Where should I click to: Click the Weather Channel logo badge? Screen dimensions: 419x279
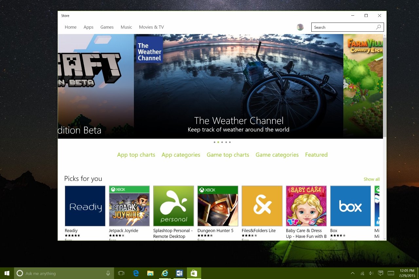coord(149,49)
